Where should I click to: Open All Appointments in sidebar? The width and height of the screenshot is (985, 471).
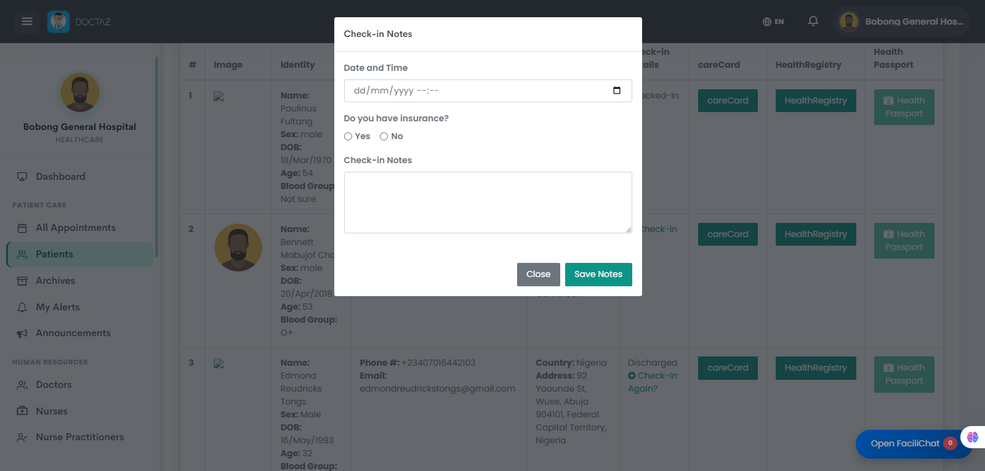[x=80, y=228]
